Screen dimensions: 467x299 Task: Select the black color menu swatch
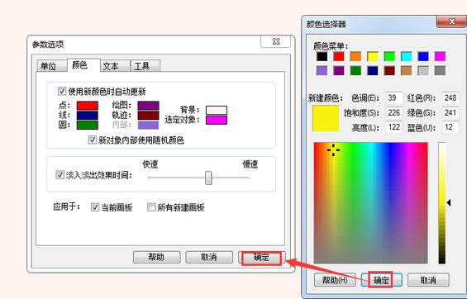[x=322, y=56]
